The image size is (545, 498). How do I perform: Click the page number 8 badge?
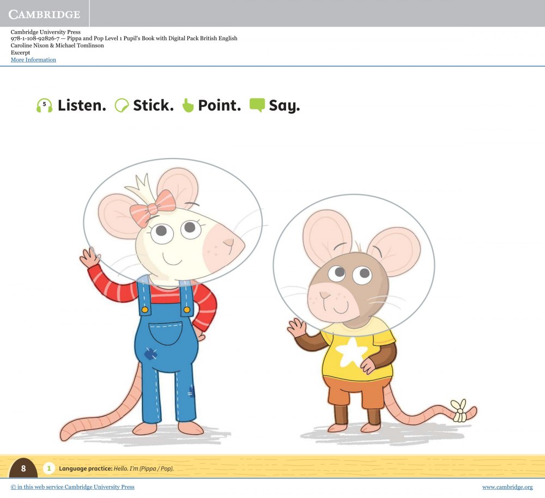[23, 468]
